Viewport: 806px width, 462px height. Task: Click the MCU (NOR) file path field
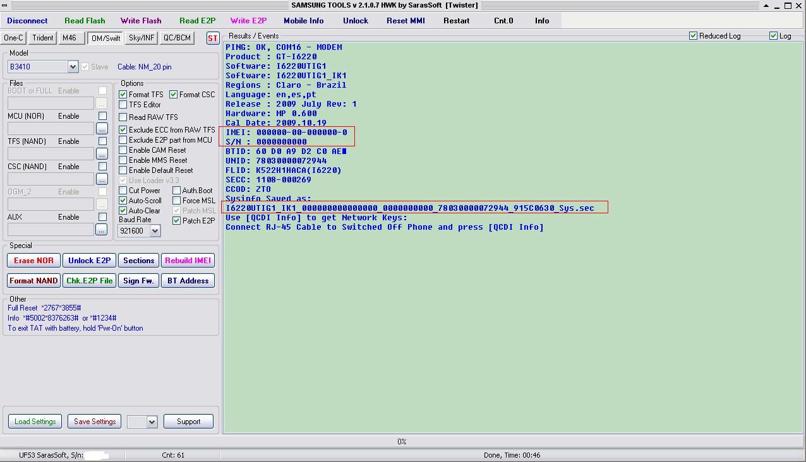pos(51,128)
